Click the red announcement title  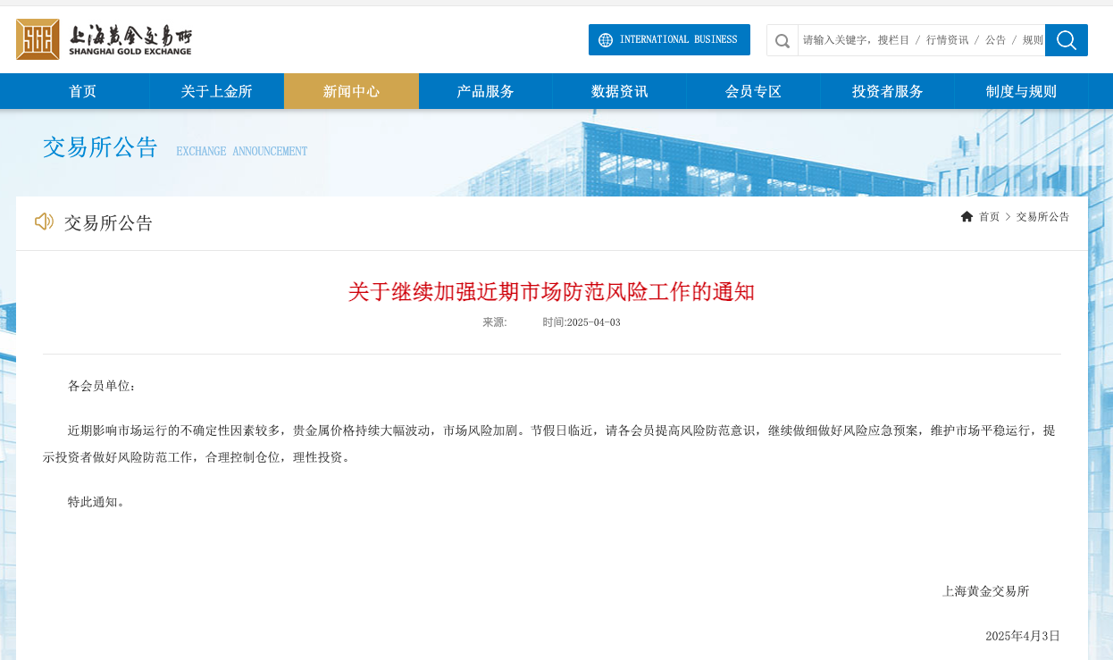coord(551,292)
